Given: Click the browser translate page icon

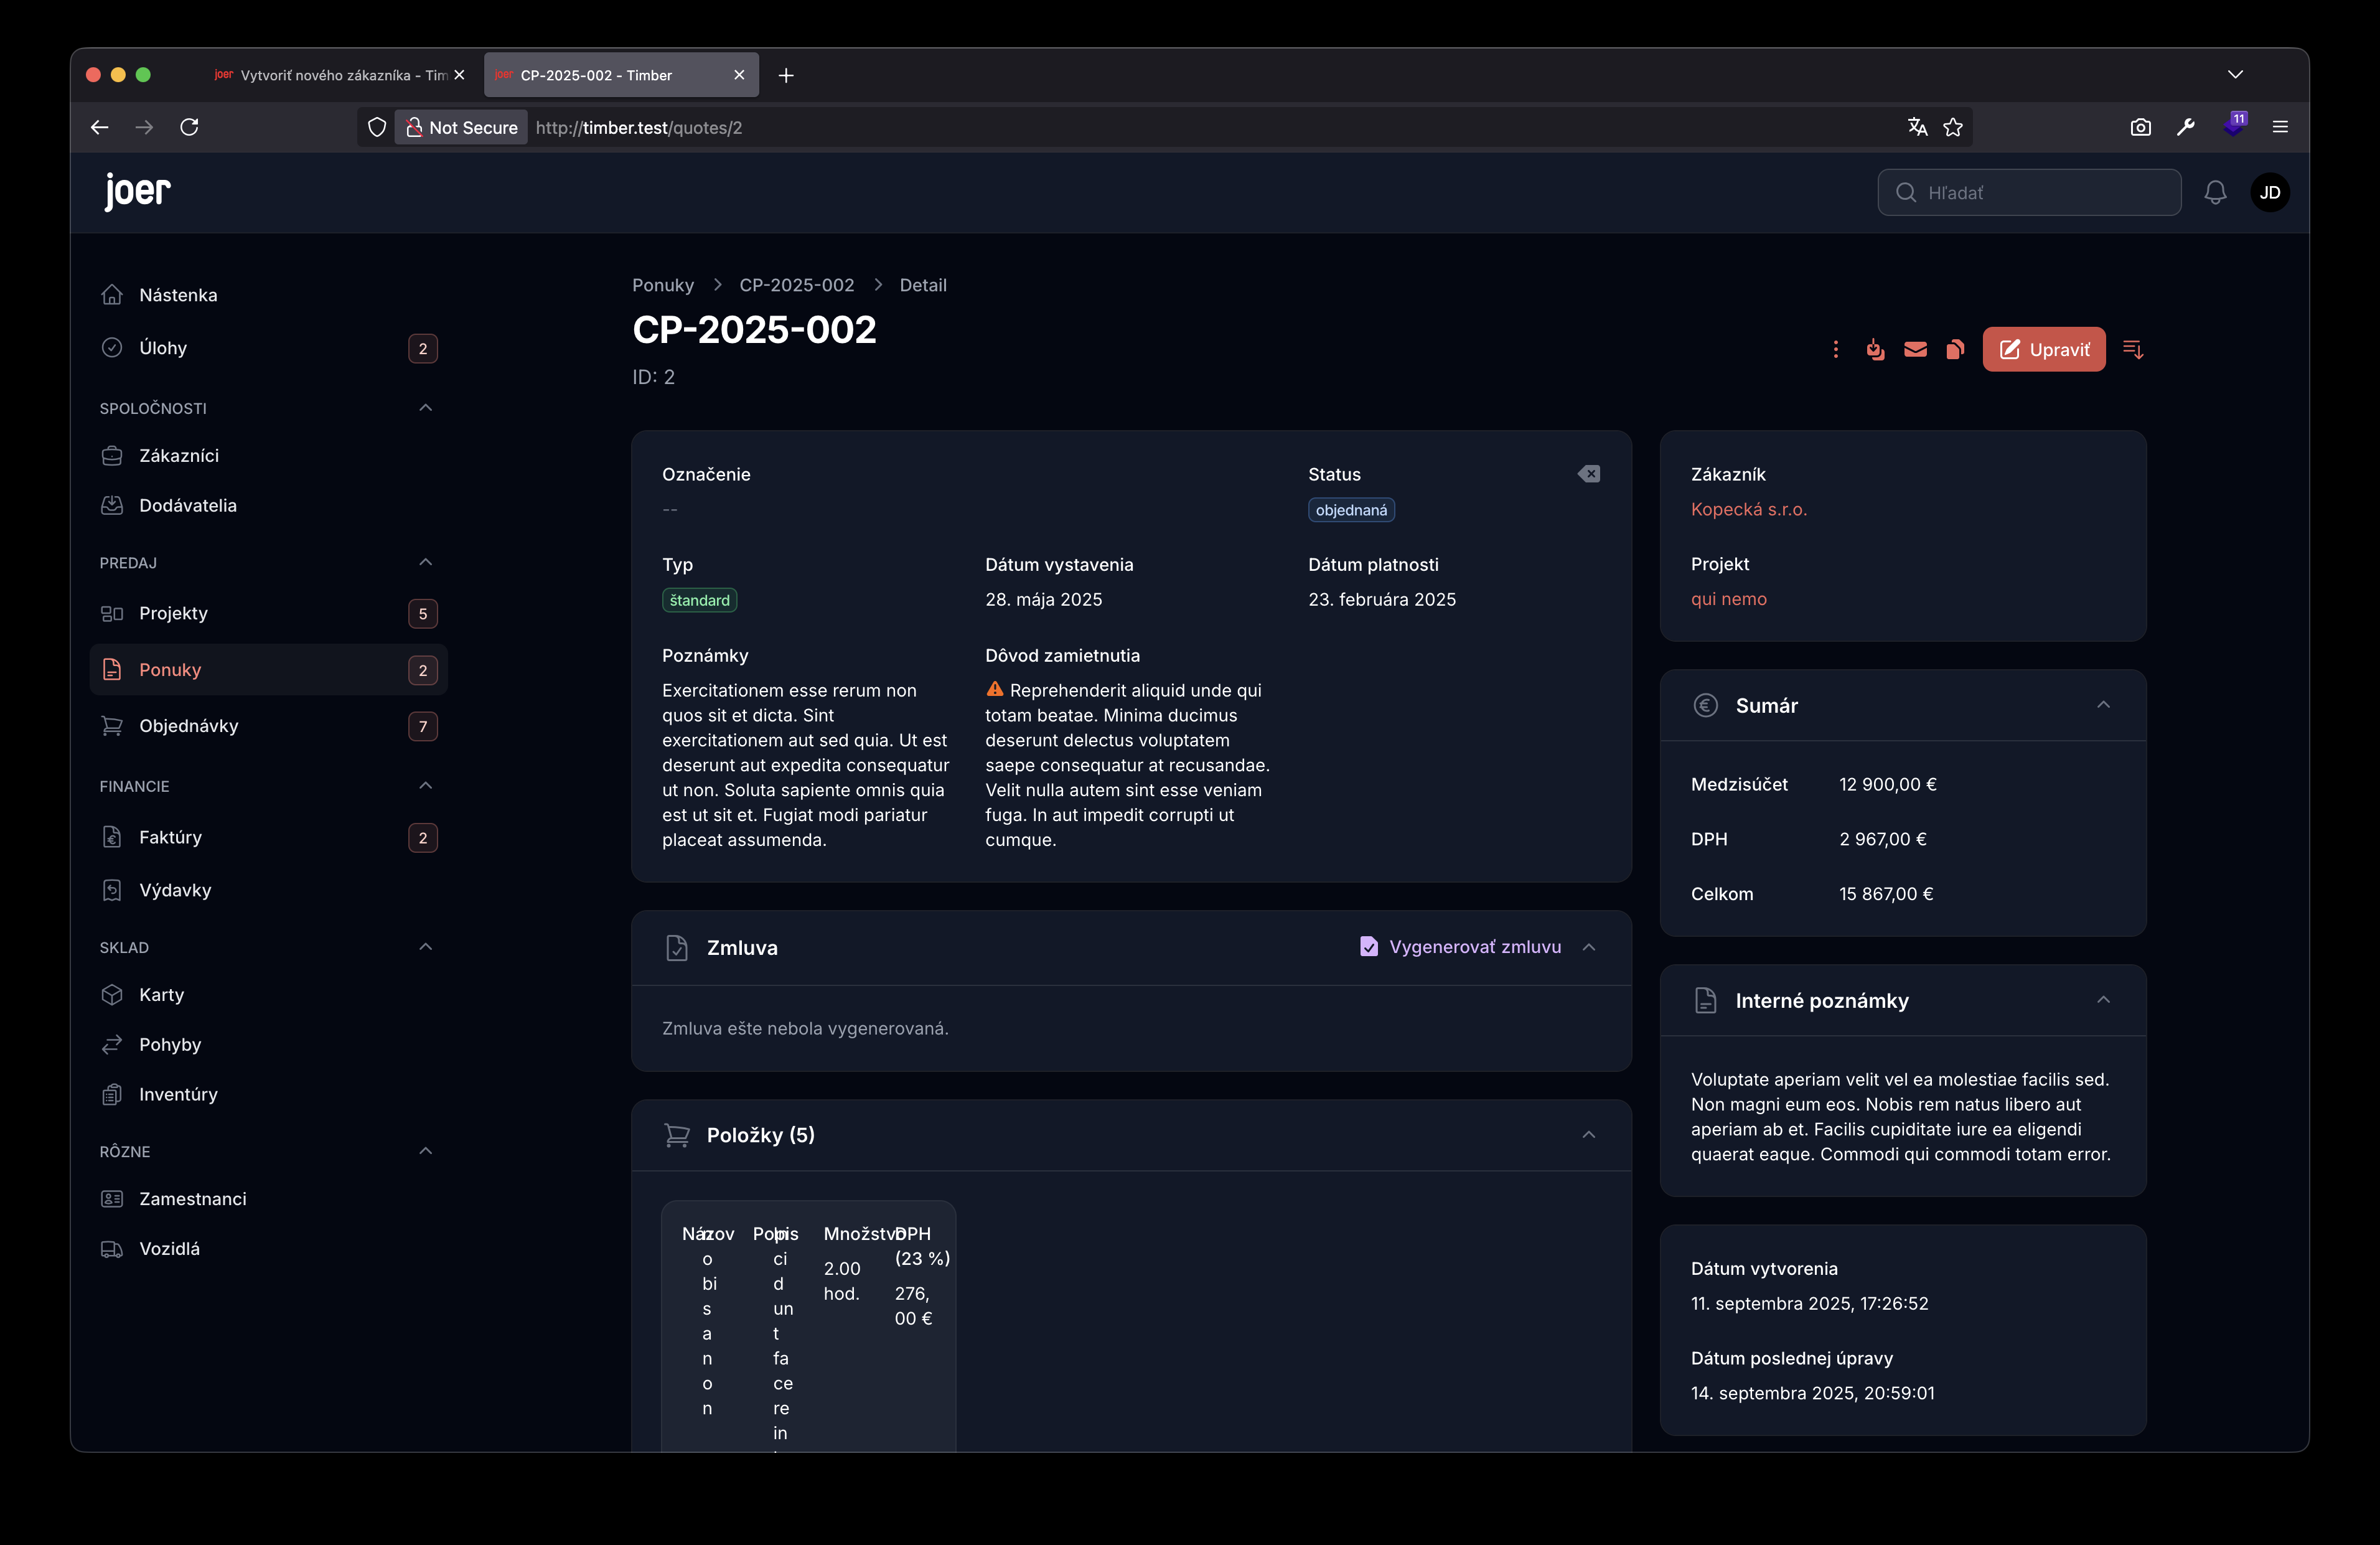Looking at the screenshot, I should [x=1917, y=127].
